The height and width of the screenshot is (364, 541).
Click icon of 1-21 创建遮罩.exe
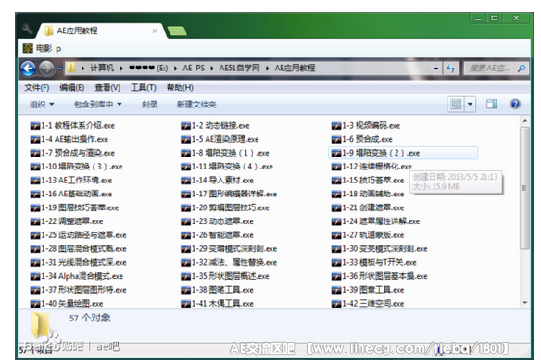click(x=336, y=208)
